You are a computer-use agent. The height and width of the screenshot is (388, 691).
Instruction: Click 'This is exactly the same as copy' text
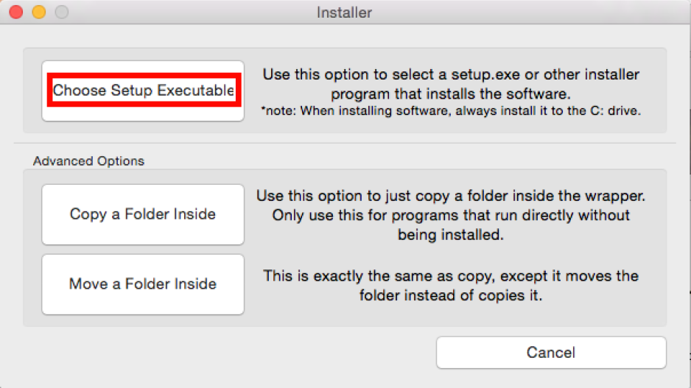[378, 275]
